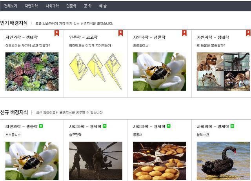Click the green N badge on 블랙스완 card
This screenshot has width=251, height=181.
[x=233, y=126]
